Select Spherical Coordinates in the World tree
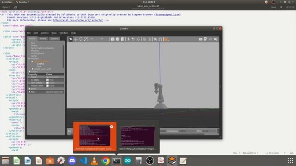This screenshot has height=166, width=296. (x=43, y=48)
